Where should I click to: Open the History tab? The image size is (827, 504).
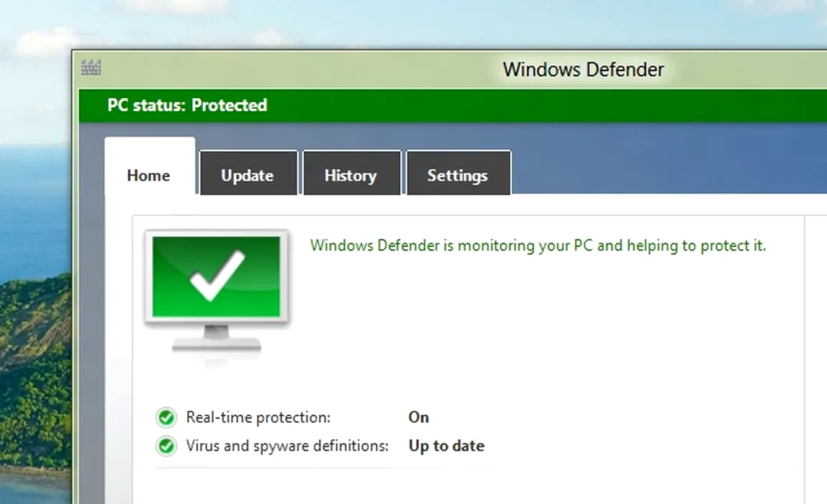point(352,173)
